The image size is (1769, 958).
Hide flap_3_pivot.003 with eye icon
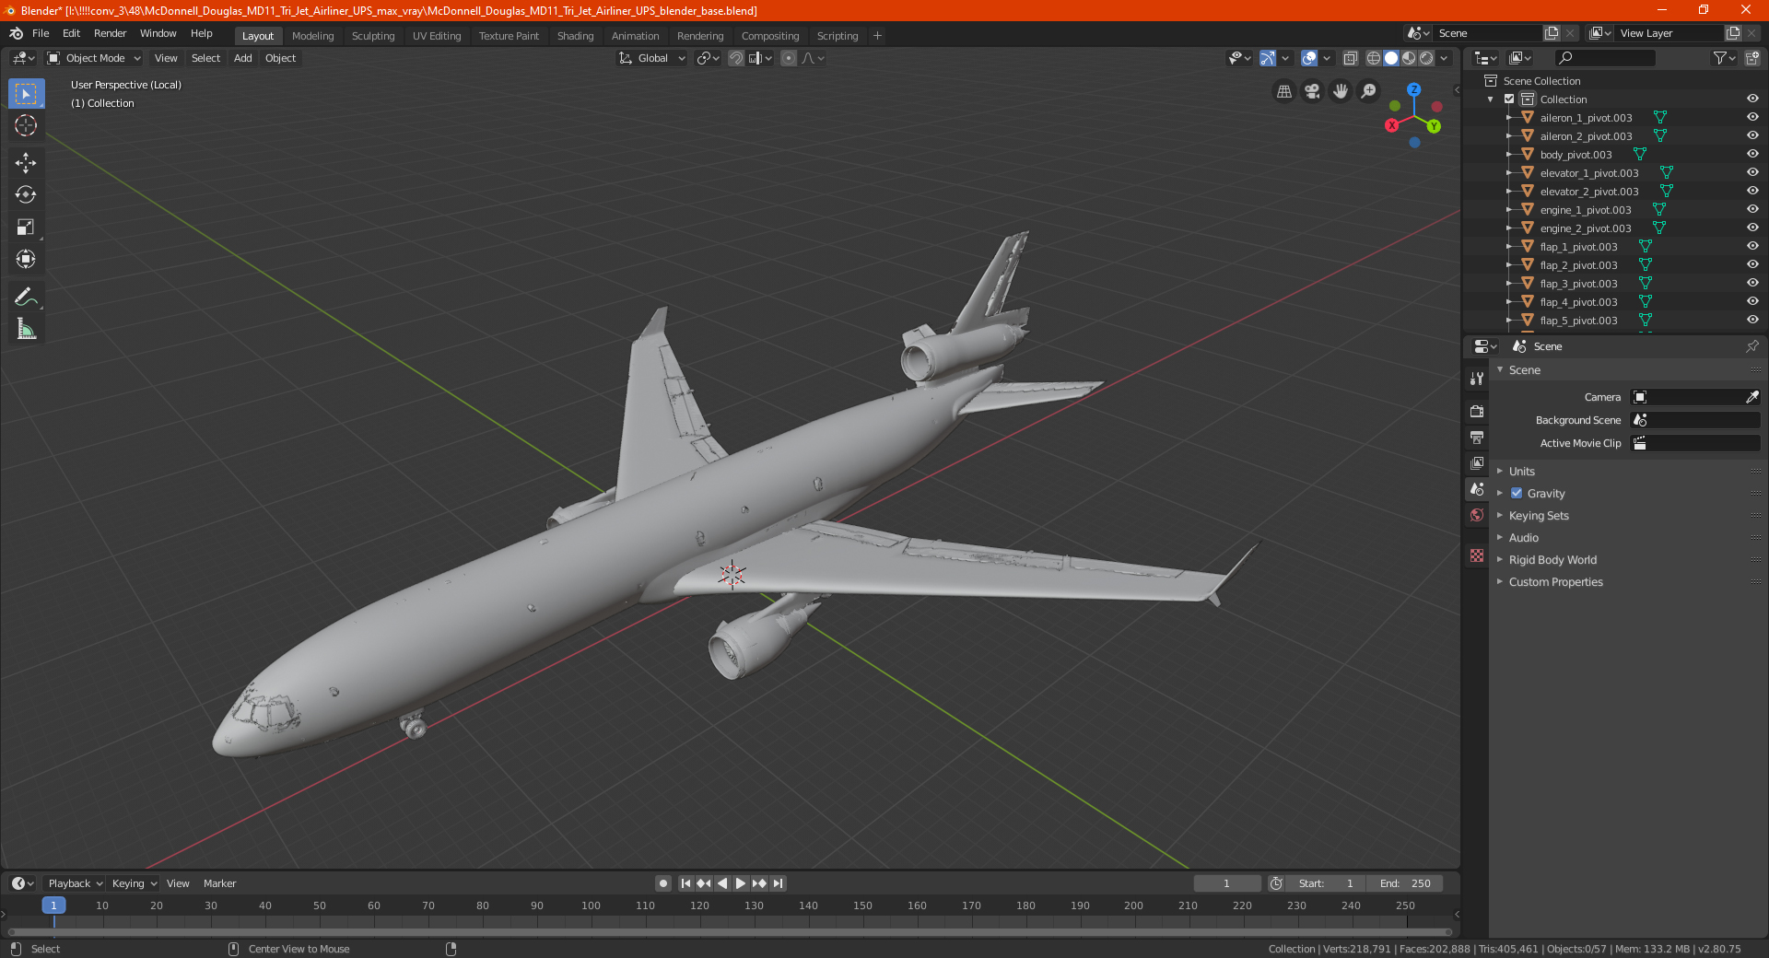pos(1752,283)
